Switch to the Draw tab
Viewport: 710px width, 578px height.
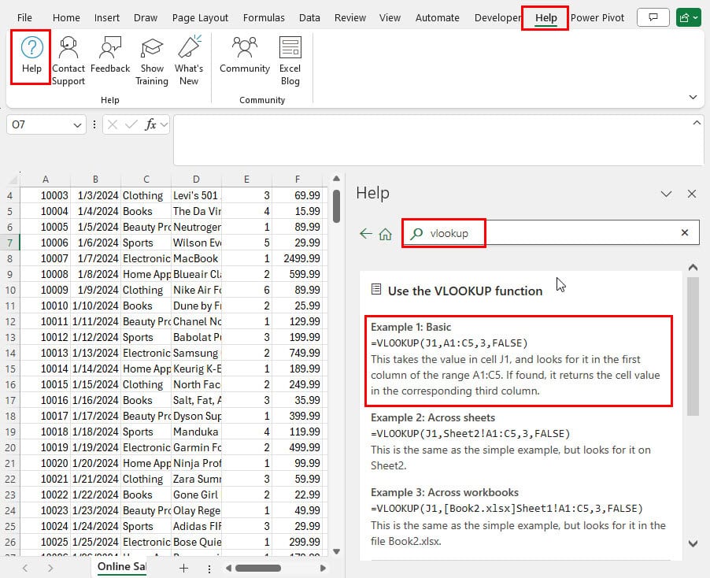coord(146,17)
